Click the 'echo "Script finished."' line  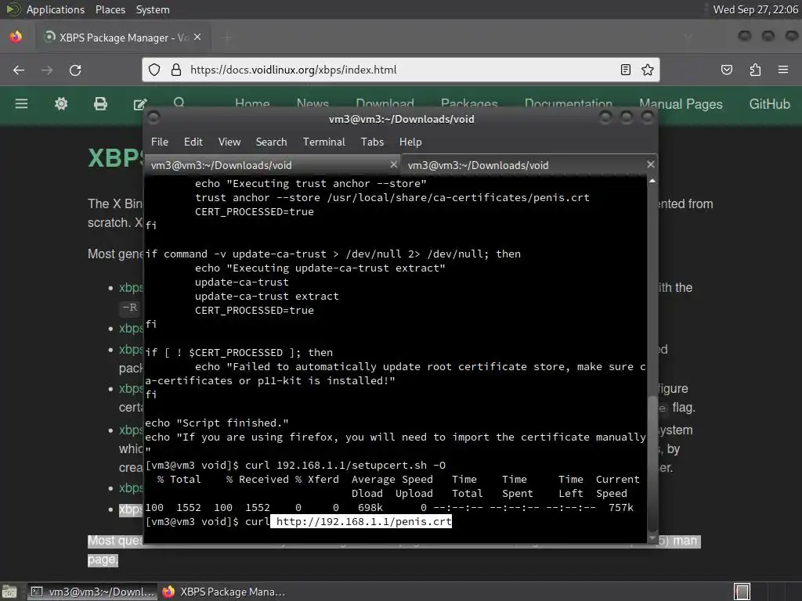point(217,423)
